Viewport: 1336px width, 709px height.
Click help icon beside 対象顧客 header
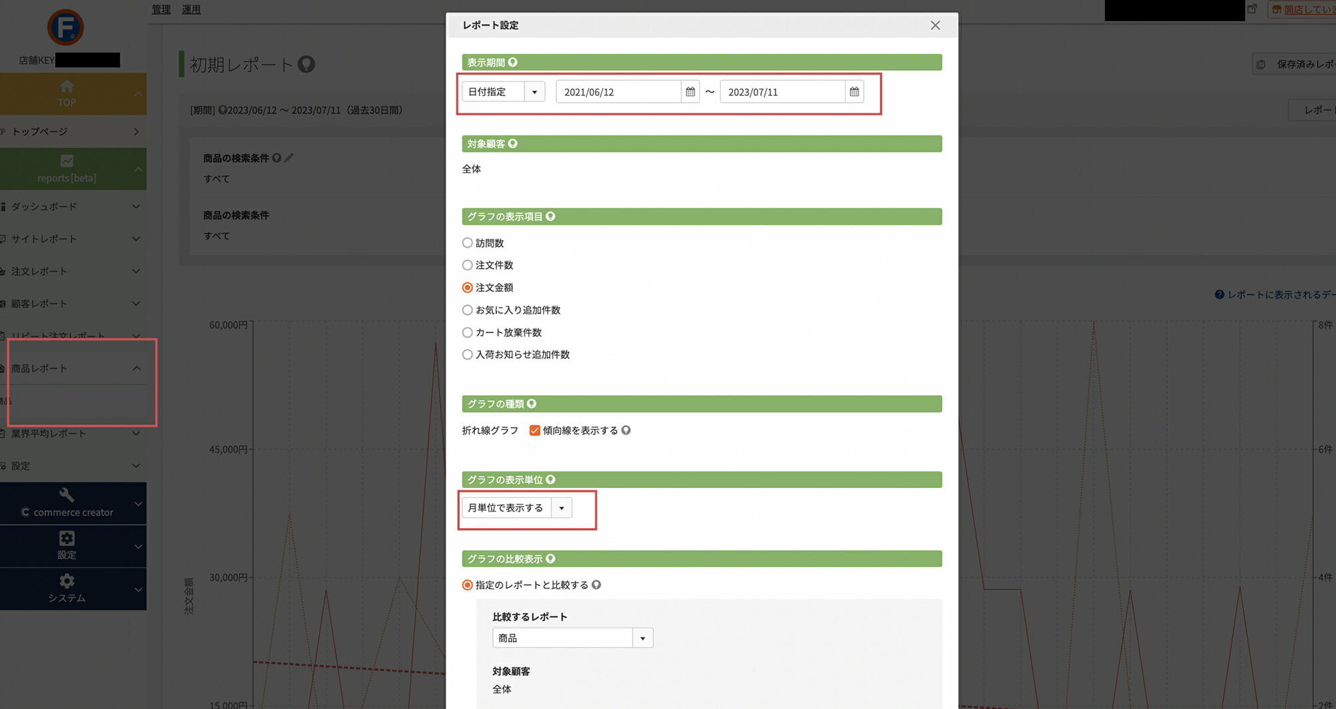(x=512, y=144)
